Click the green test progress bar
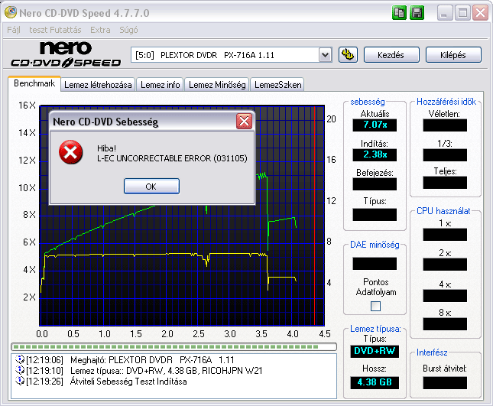Viewport: 493px width, 406px height. (174, 347)
